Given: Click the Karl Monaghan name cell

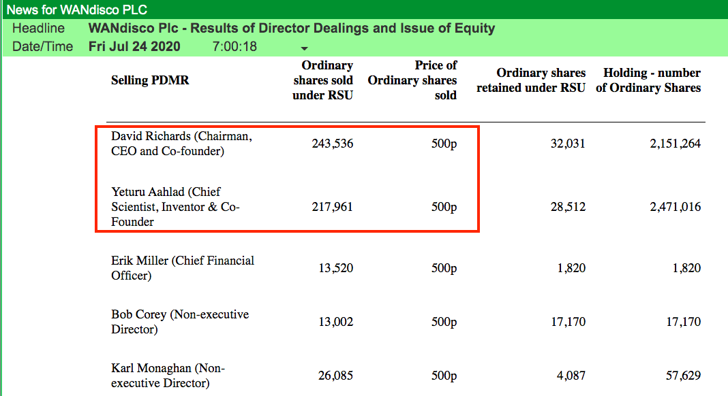Looking at the screenshot, I should [168, 376].
